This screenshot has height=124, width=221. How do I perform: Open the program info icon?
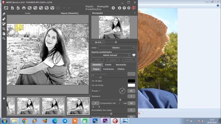click(119, 8)
